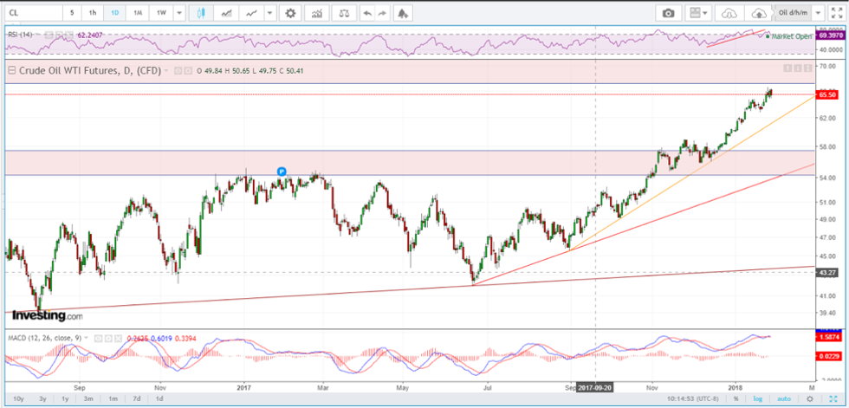Take a chart snapshot with camera icon
The width and height of the screenshot is (849, 408).
tap(668, 13)
